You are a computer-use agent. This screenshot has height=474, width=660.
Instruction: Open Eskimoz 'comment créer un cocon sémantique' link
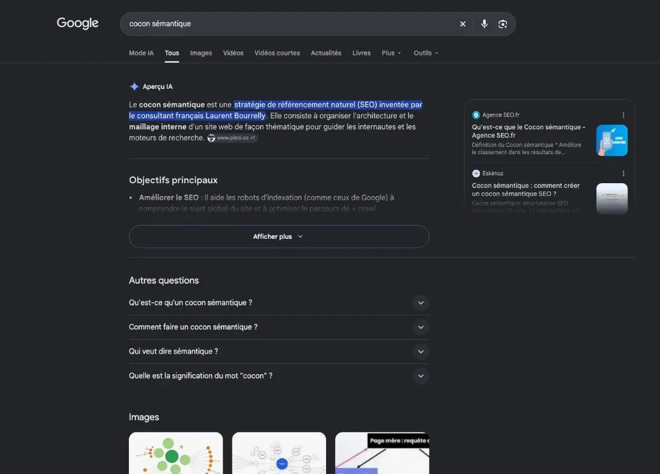point(526,190)
